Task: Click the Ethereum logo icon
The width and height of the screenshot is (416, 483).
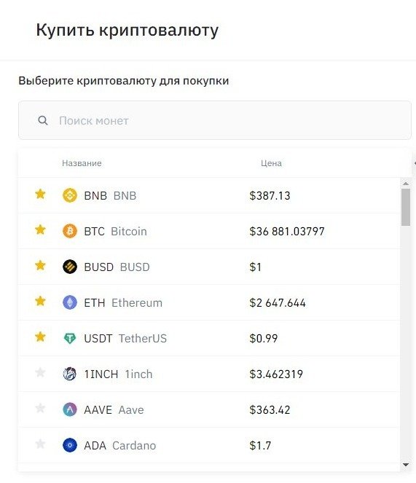Action: click(70, 302)
